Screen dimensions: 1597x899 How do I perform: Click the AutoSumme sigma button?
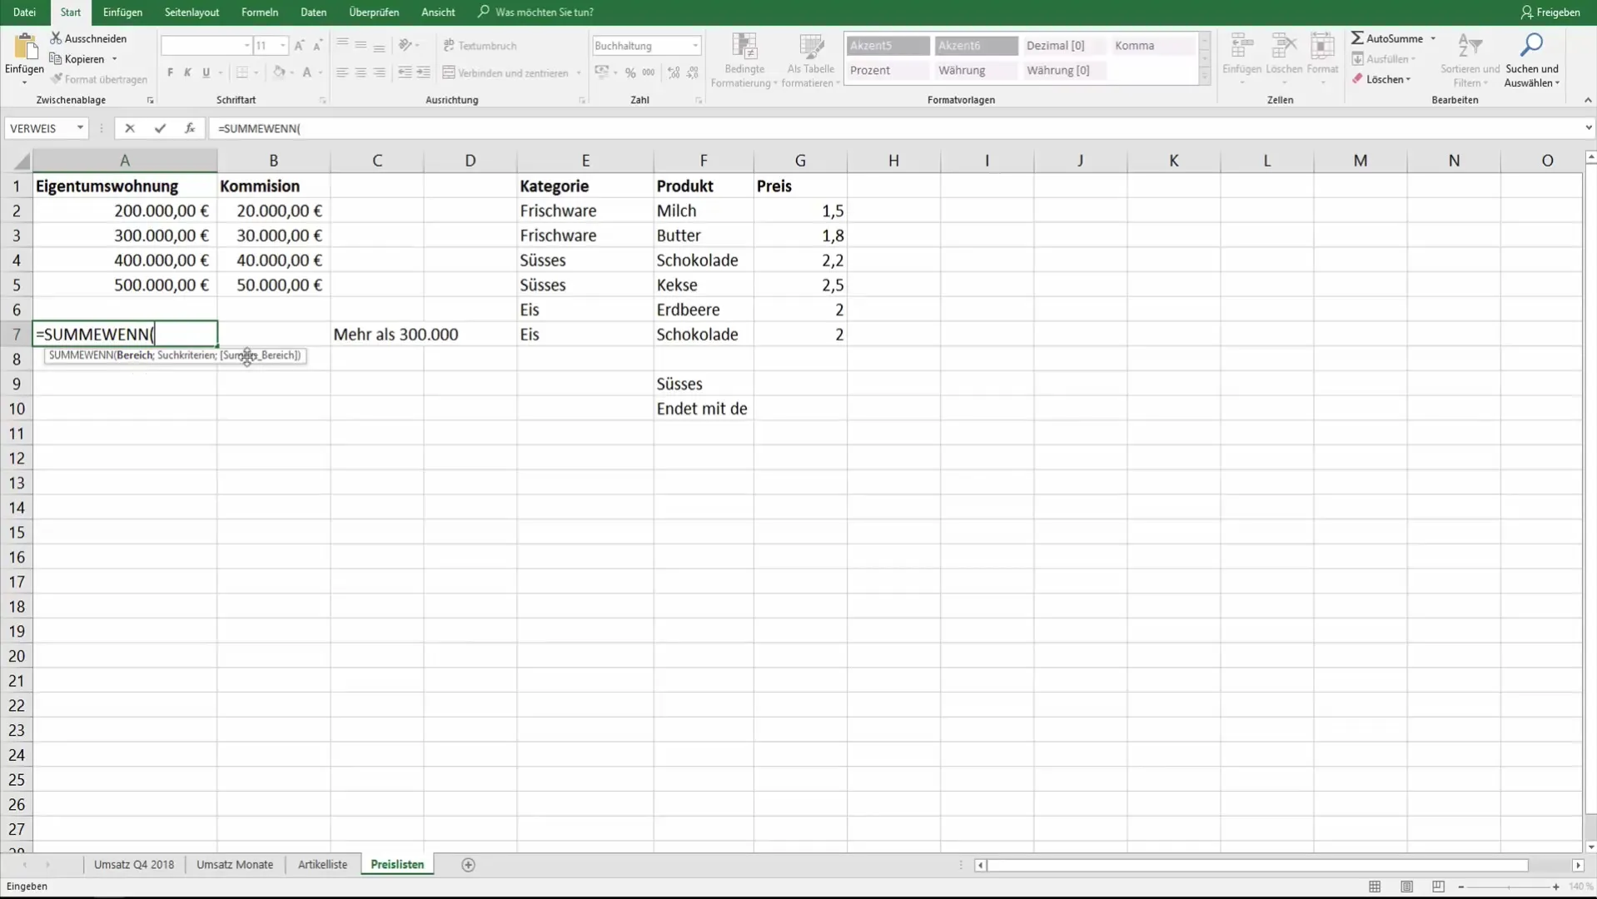[1386, 38]
